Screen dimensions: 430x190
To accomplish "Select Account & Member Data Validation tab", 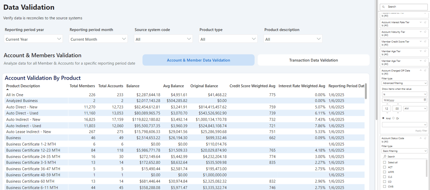I will (x=198, y=60).
